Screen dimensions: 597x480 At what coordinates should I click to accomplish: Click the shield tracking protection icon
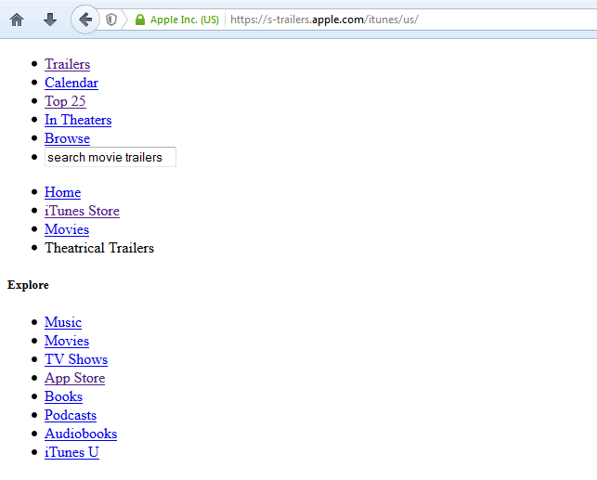tap(111, 19)
